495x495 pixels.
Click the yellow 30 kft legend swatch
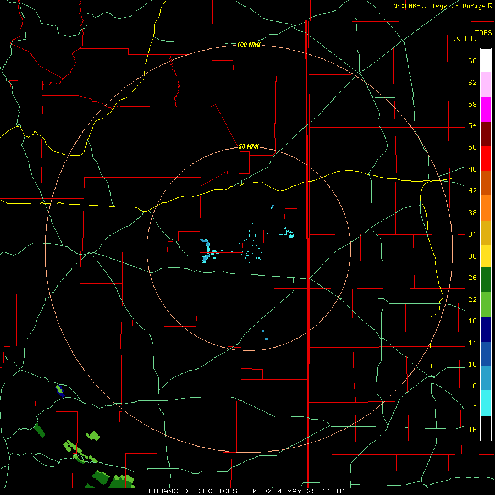[x=486, y=256]
